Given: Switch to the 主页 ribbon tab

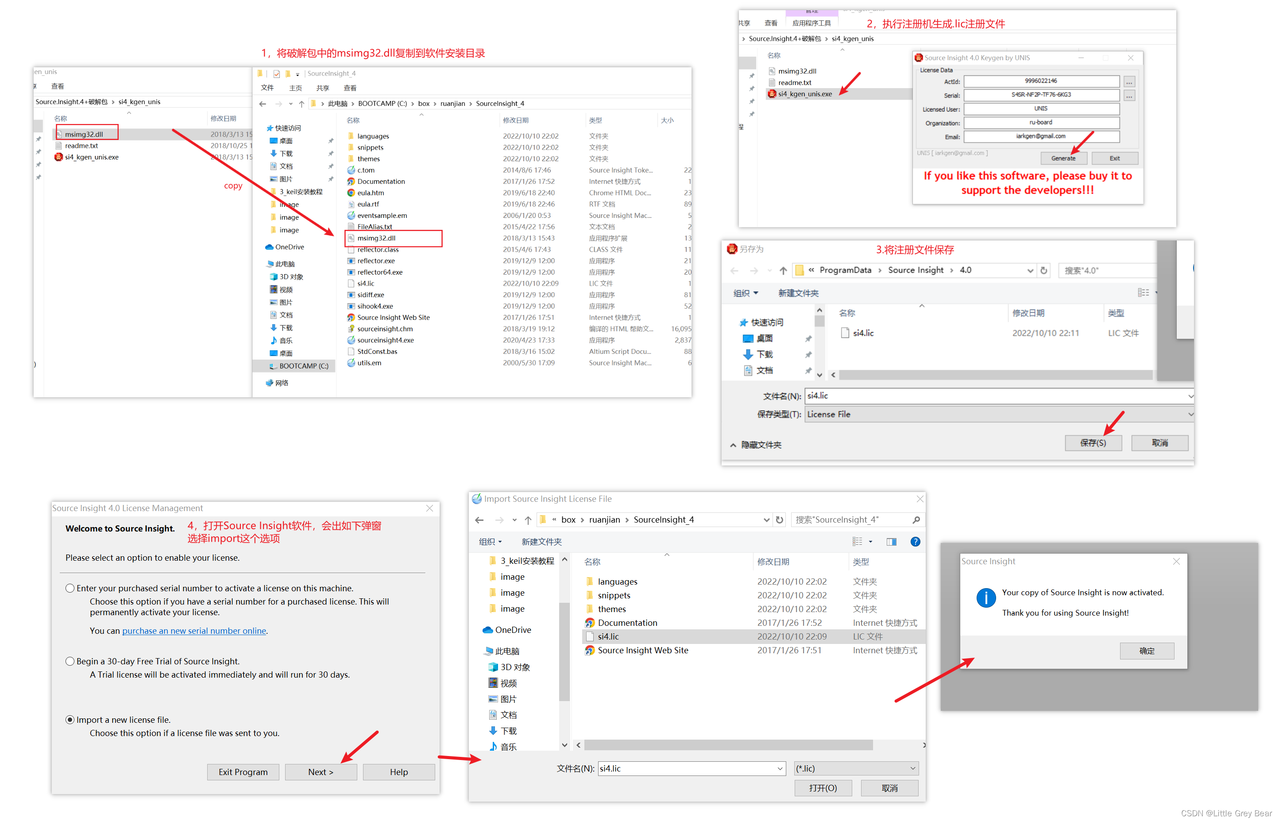Looking at the screenshot, I should coord(296,88).
